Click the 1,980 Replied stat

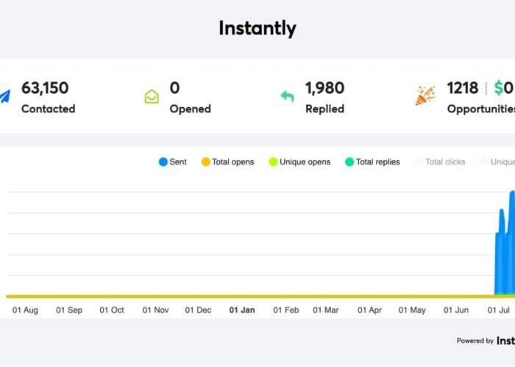coord(324,88)
